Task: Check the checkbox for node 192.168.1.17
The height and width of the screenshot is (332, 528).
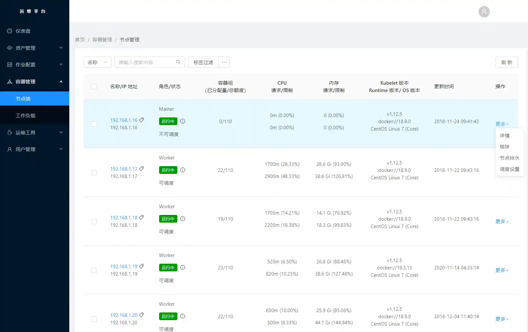Action: click(94, 173)
